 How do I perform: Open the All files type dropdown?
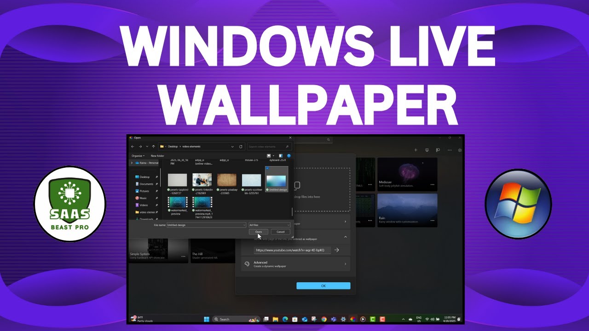[270, 225]
